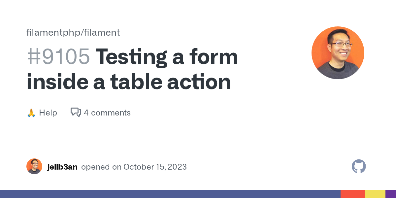The image size is (396, 198).
Task: Click the number 4 in the comments count
Action: click(x=86, y=113)
